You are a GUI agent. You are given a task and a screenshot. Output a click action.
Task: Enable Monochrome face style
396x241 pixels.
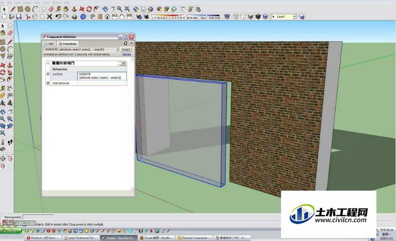tap(265, 16)
